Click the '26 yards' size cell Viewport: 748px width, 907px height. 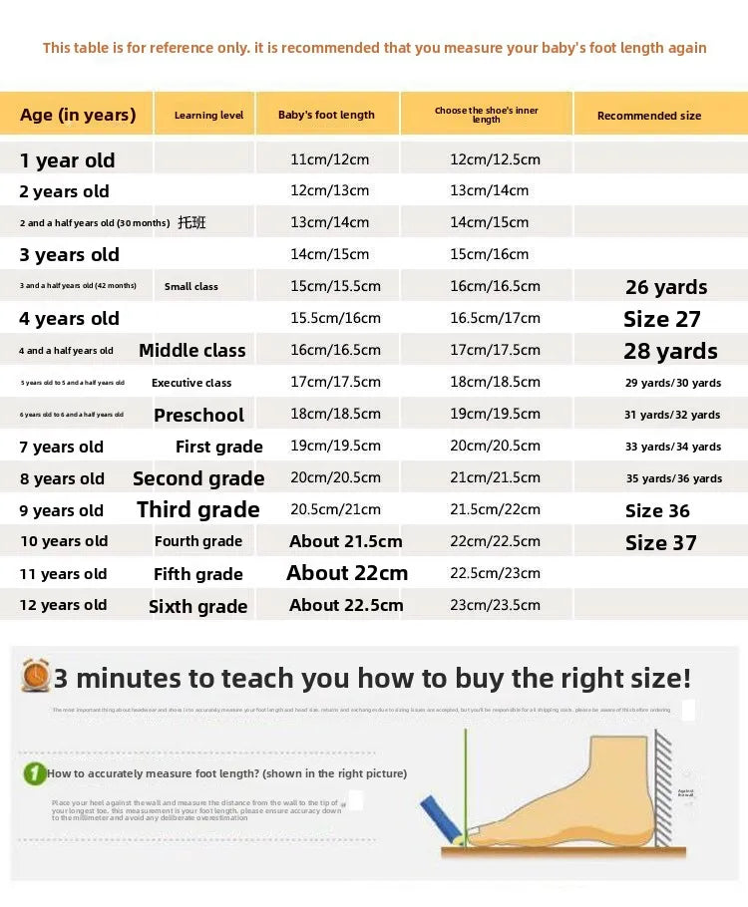pyautogui.click(x=666, y=287)
